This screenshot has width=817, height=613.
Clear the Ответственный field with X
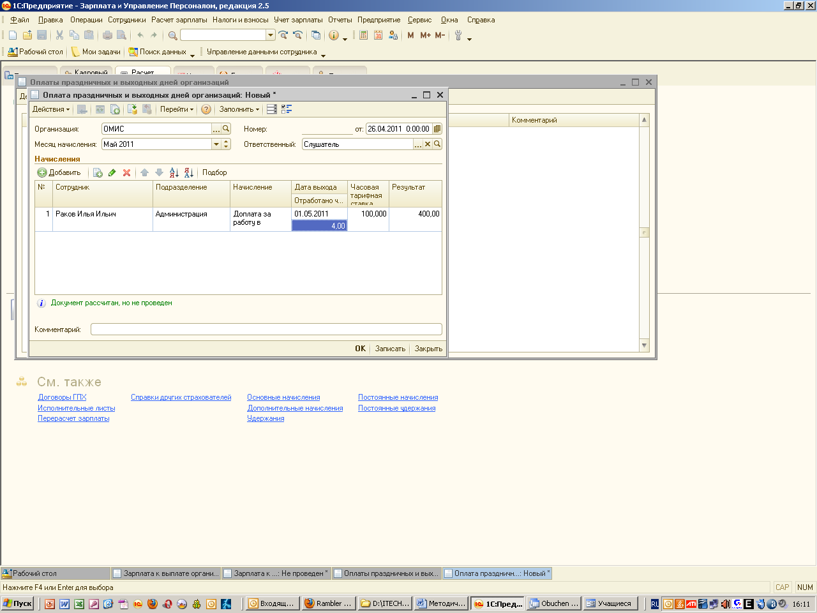click(428, 144)
